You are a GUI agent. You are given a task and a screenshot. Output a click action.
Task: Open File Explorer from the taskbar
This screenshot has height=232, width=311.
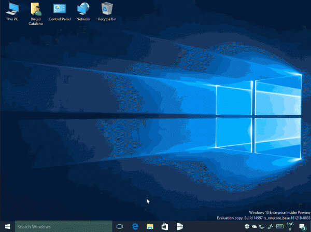point(150,226)
